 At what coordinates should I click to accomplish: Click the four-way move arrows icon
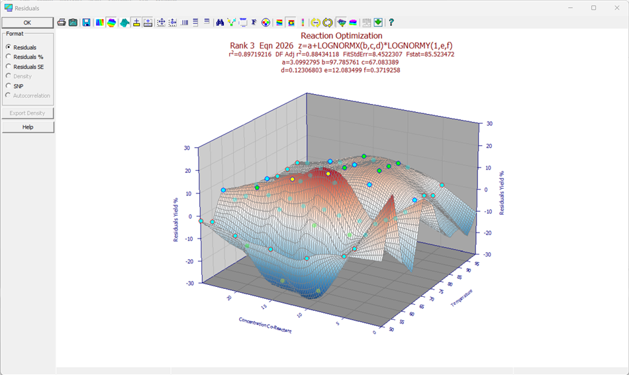(161, 23)
